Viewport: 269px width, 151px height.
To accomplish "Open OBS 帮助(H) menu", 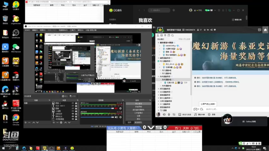I will pos(80,30).
